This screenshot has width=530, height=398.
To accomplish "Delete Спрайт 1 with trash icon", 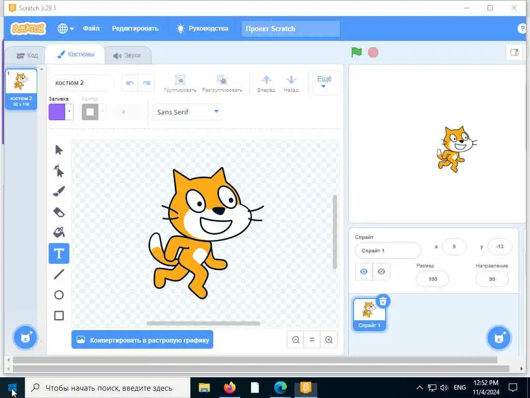I will [x=382, y=301].
